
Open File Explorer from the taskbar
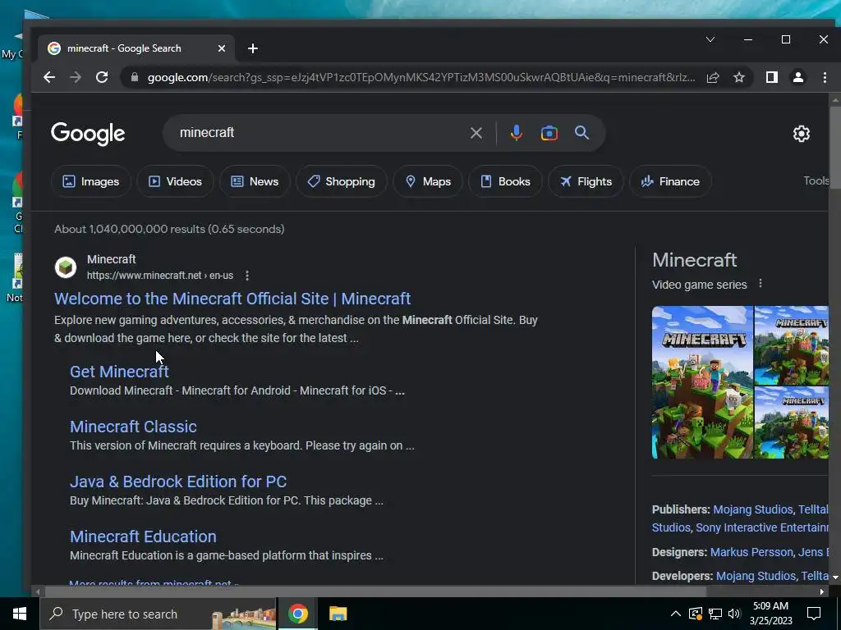point(338,614)
